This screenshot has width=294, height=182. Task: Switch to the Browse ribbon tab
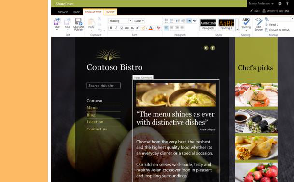[63, 12]
